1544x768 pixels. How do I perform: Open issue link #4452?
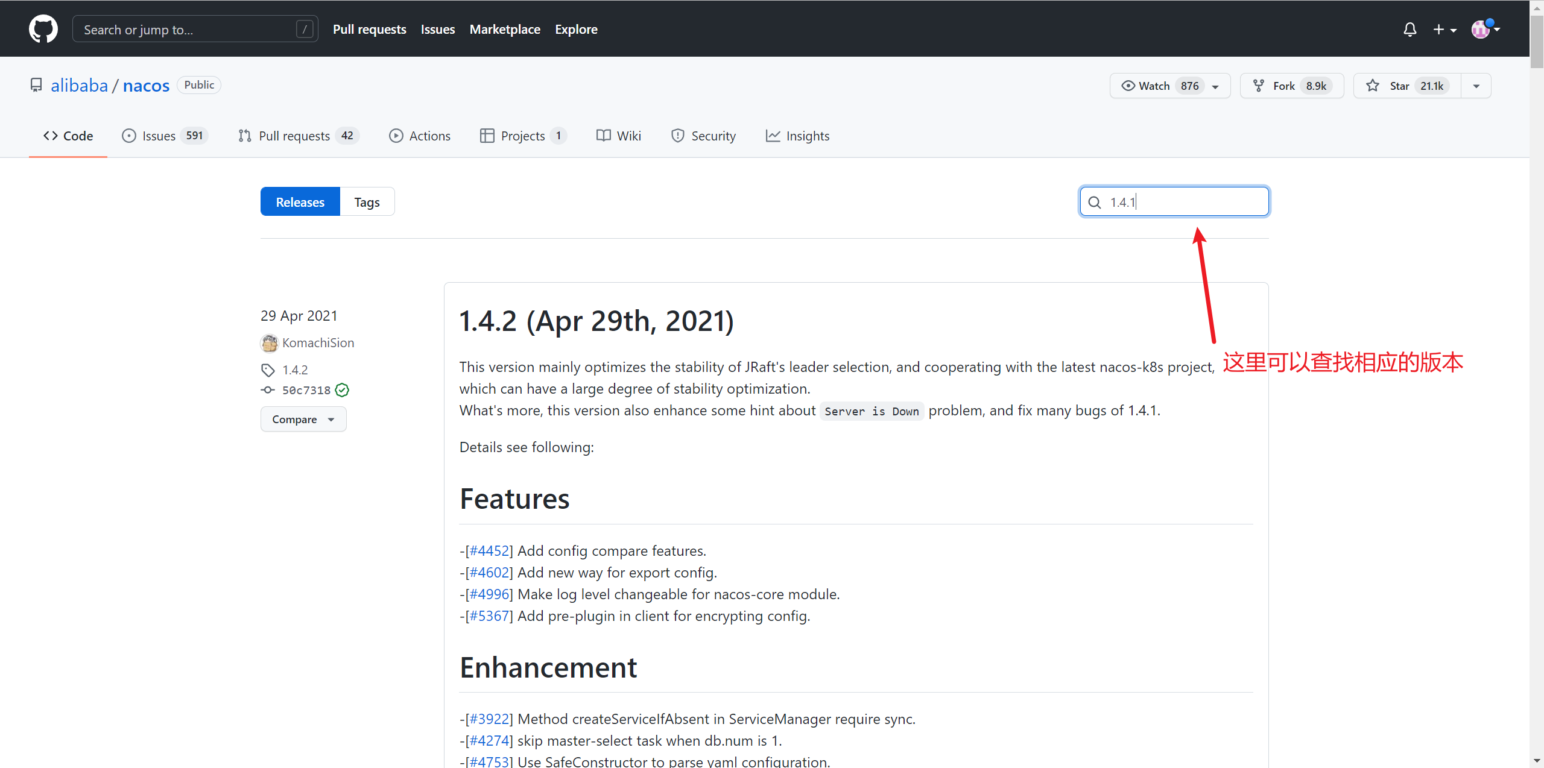489,550
